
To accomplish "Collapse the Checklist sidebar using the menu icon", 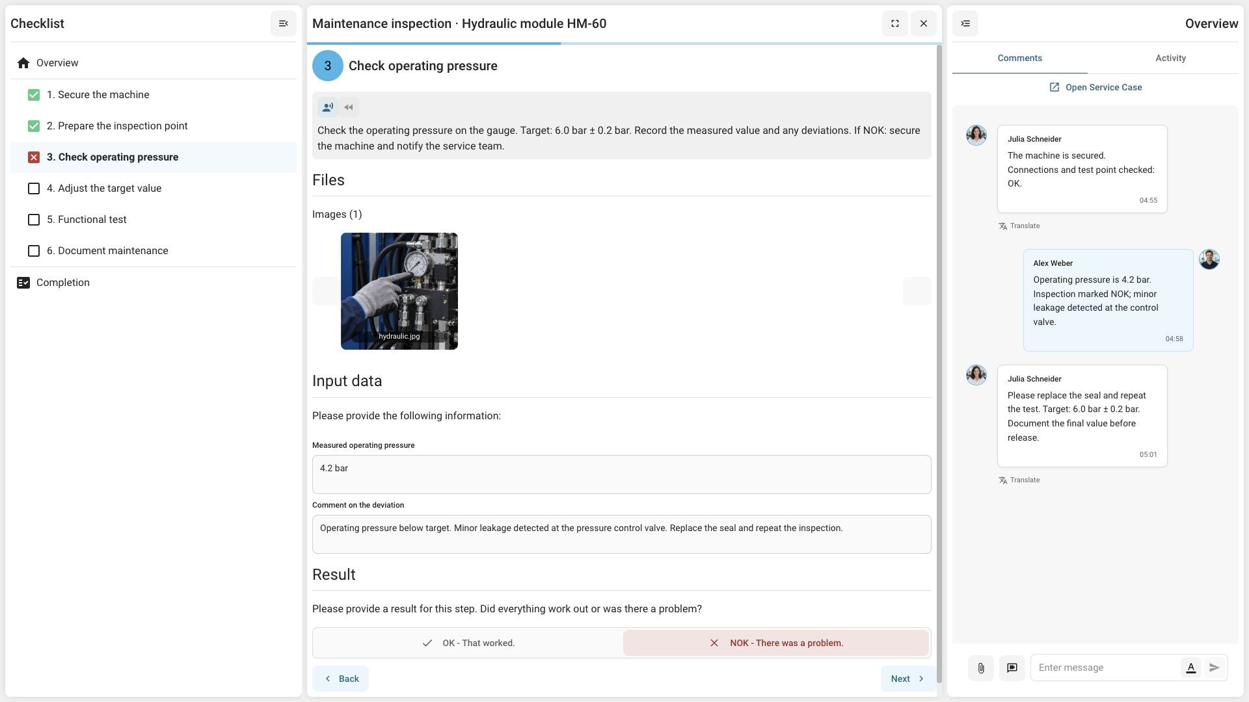I will [x=284, y=23].
